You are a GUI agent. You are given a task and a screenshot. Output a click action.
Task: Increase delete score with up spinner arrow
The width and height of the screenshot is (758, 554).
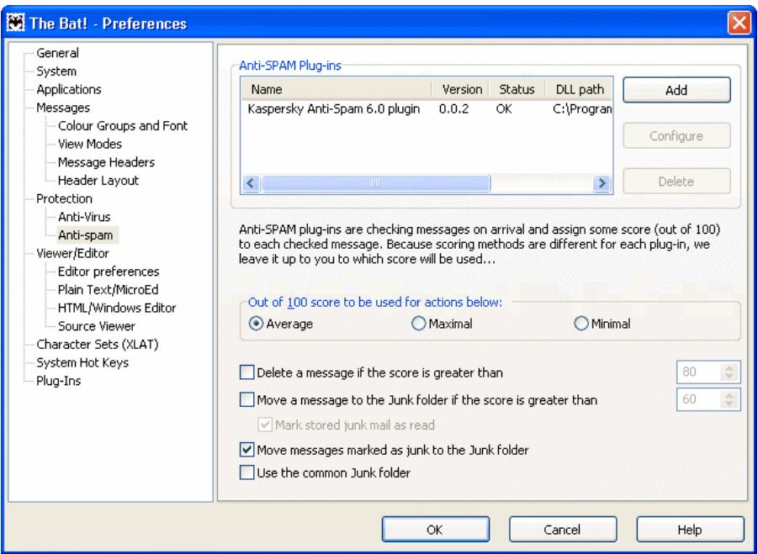coord(729,368)
